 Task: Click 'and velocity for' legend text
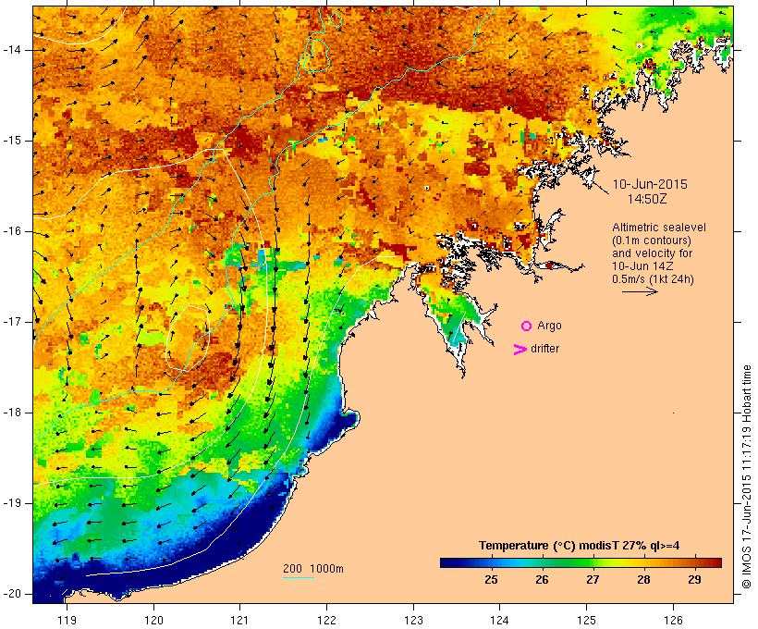(652, 253)
